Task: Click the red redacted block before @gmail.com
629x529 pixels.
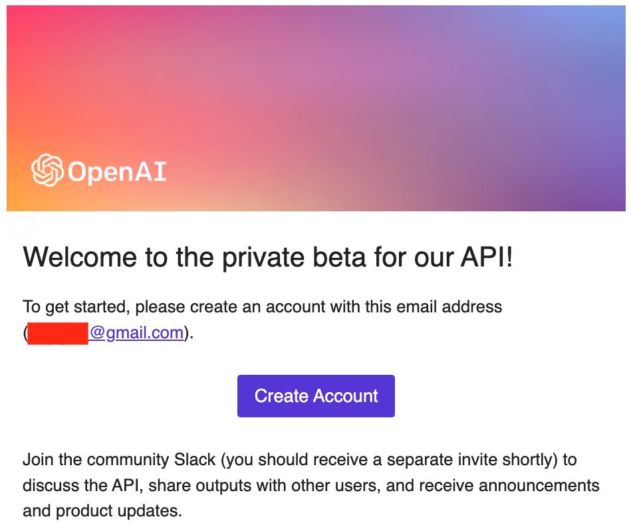Action: tap(57, 333)
